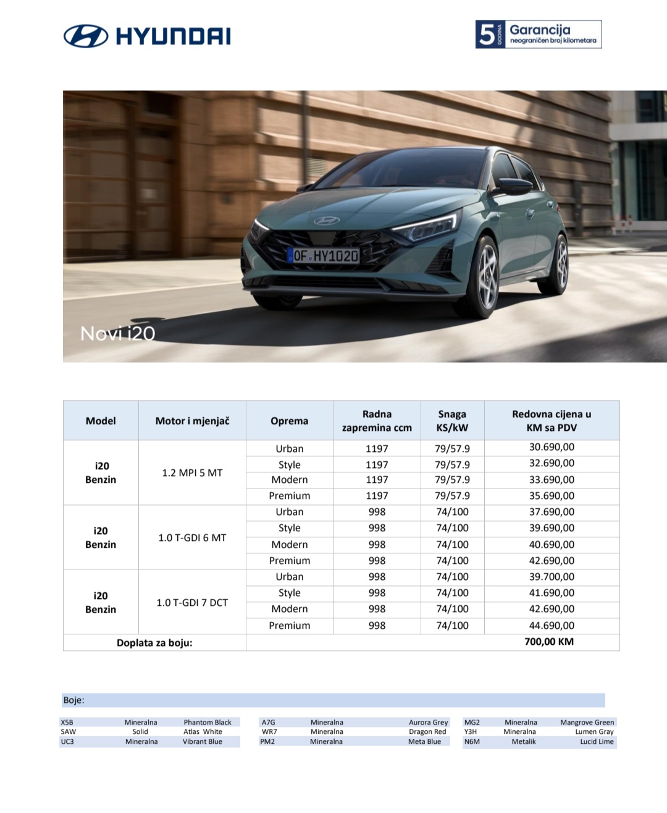Click the "Lucid Lime" colour name
The image size is (667, 813).
[597, 741]
